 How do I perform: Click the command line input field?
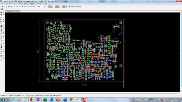click(101, 11)
